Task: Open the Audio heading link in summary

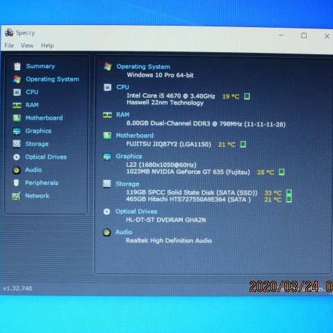Action: 124,232
